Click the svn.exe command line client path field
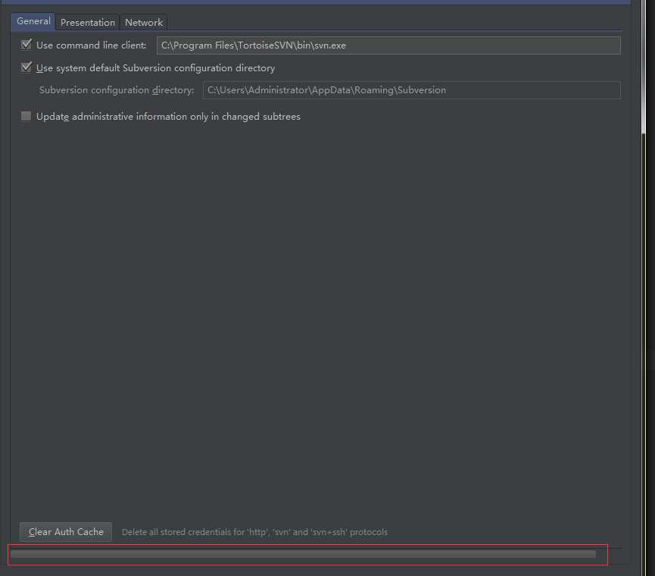 point(388,45)
